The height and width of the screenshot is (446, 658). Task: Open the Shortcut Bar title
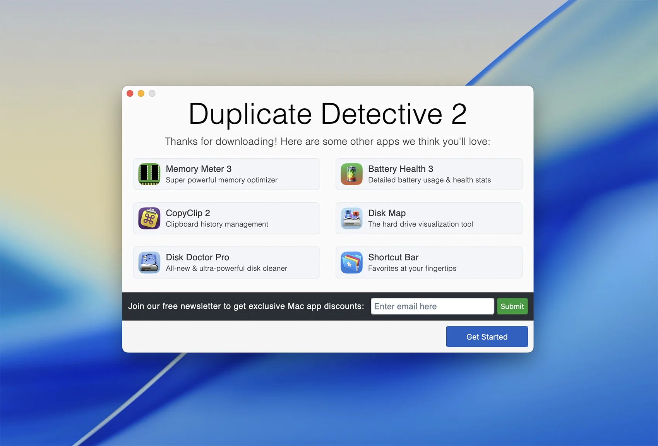tap(393, 257)
